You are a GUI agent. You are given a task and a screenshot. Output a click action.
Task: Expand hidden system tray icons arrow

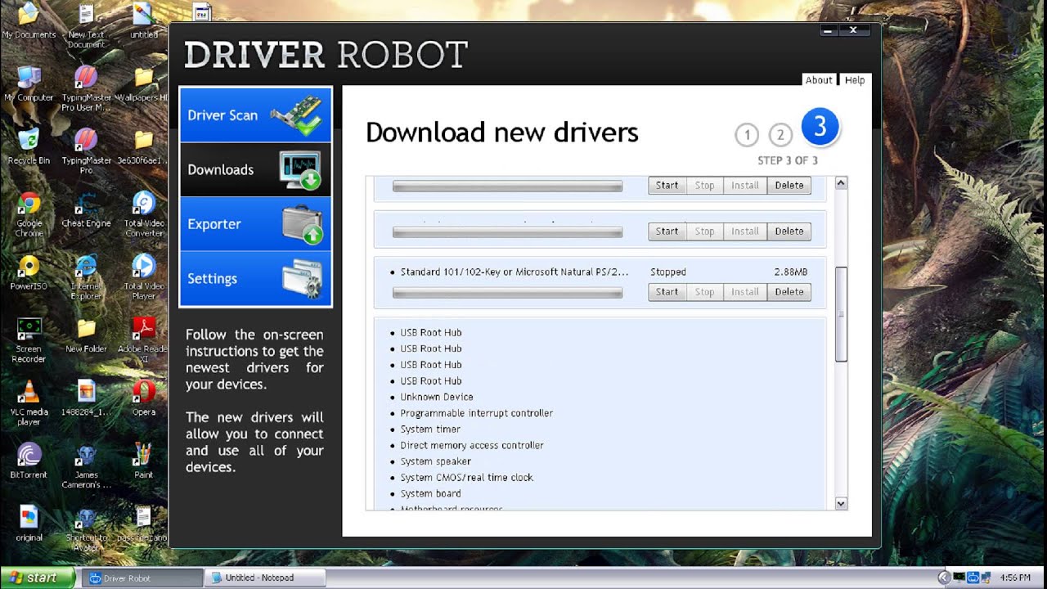point(944,578)
